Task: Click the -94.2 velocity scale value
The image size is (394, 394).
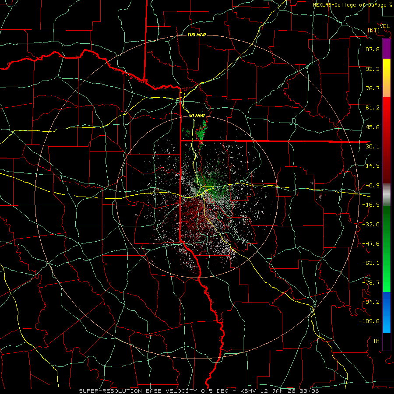Action: (x=371, y=302)
